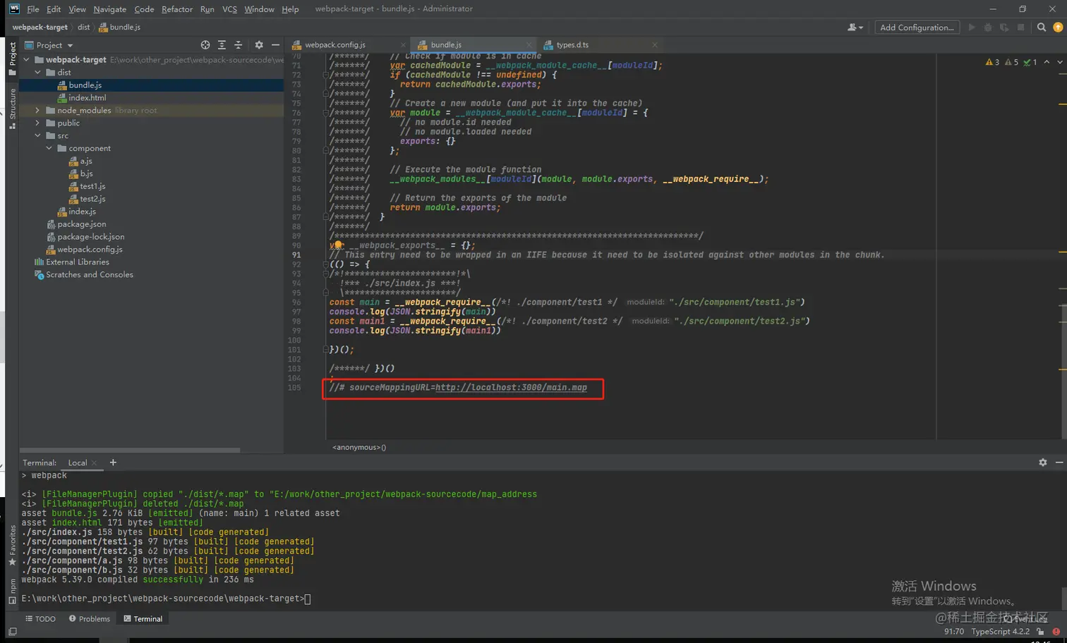This screenshot has width=1067, height=643.
Task: Toggle the npm side tool window
Action: (12, 591)
